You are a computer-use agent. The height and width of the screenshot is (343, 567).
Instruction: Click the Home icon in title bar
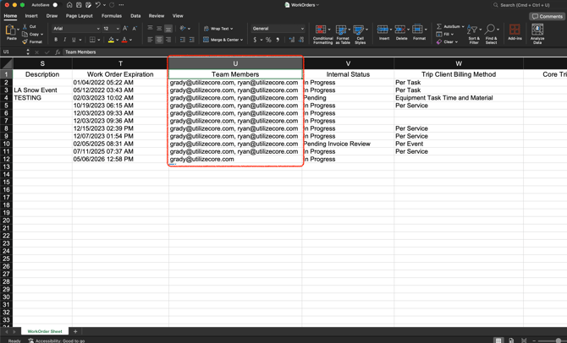point(69,5)
